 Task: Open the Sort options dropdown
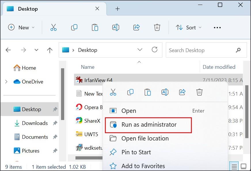point(189,28)
